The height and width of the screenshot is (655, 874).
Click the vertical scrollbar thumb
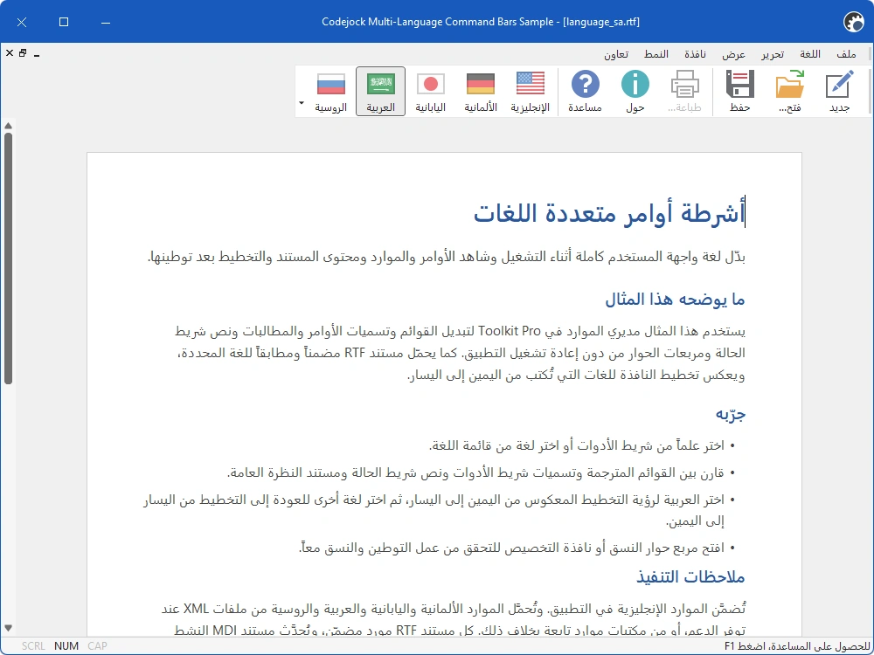click(x=8, y=258)
